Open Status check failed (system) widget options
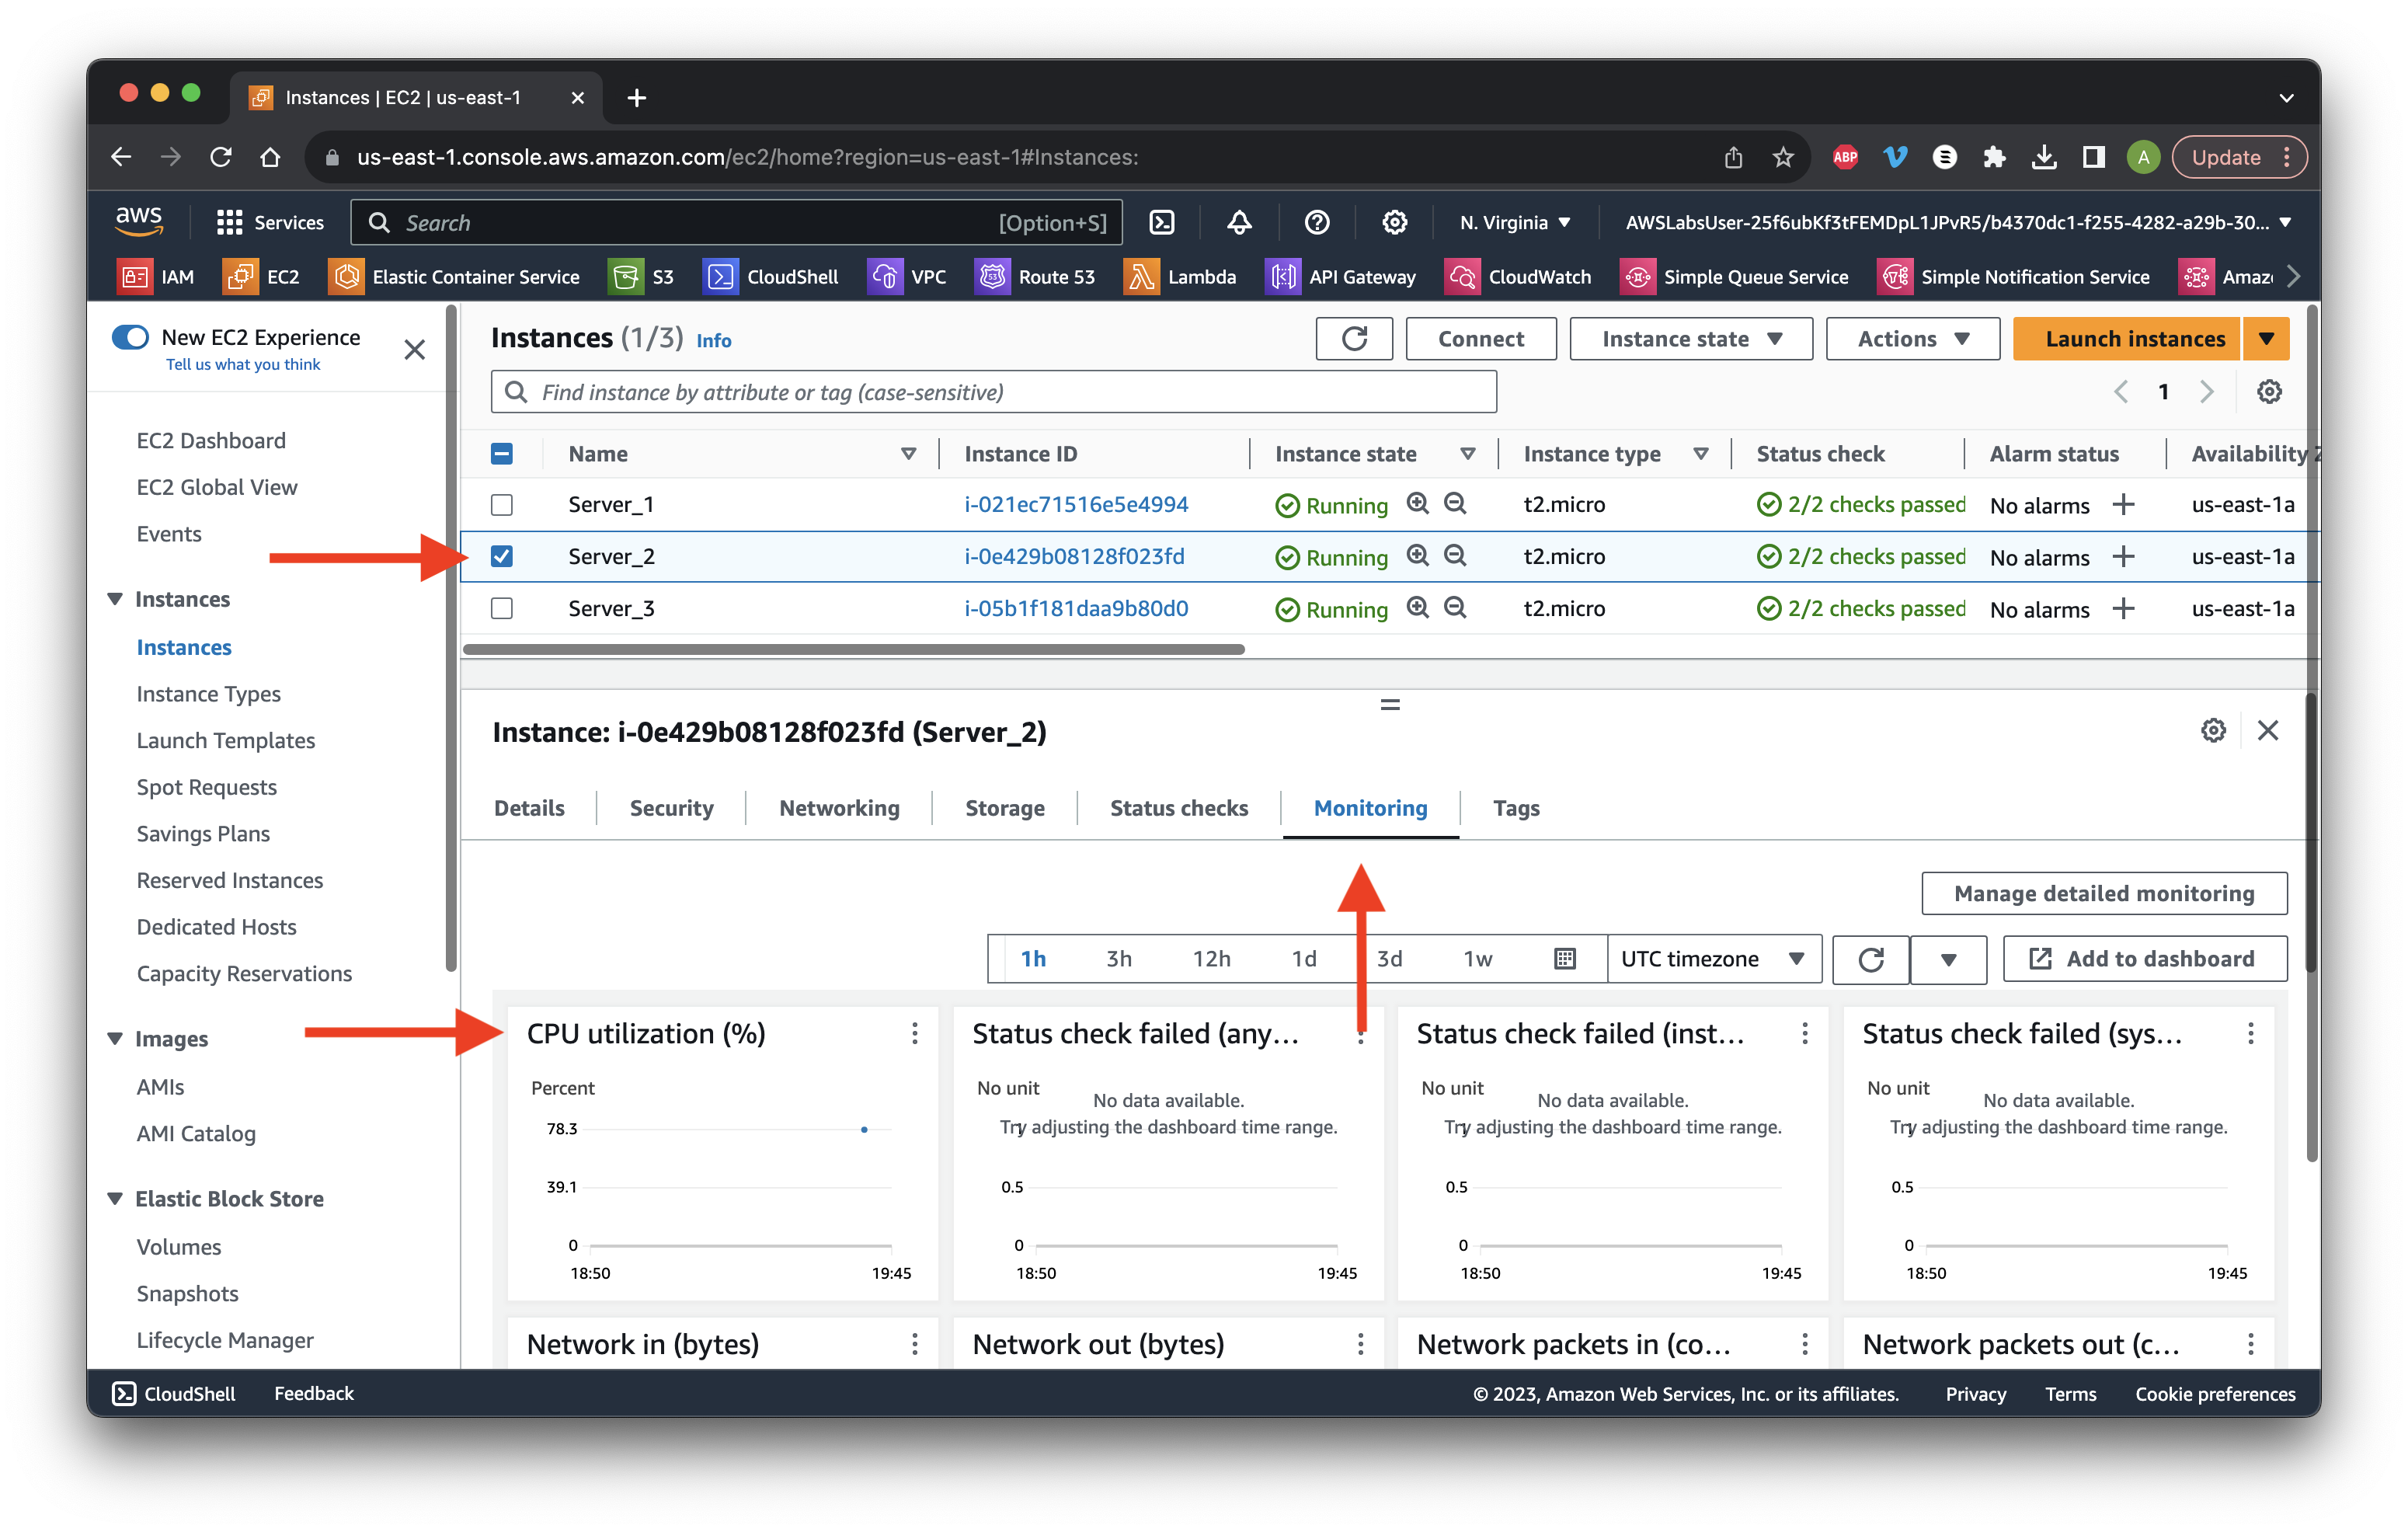 (2250, 1034)
